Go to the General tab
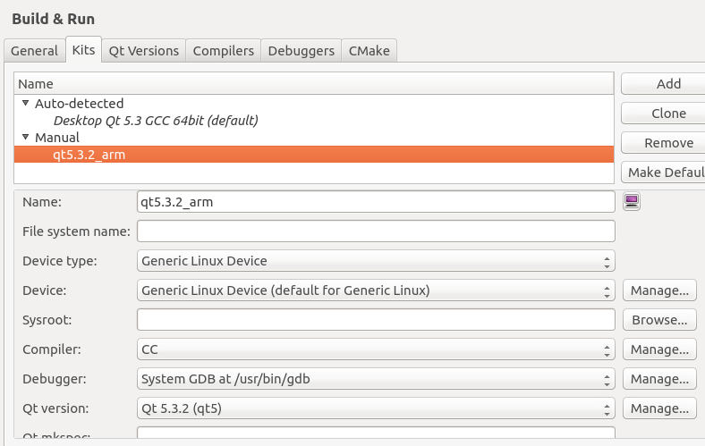705x446 pixels. pyautogui.click(x=35, y=51)
